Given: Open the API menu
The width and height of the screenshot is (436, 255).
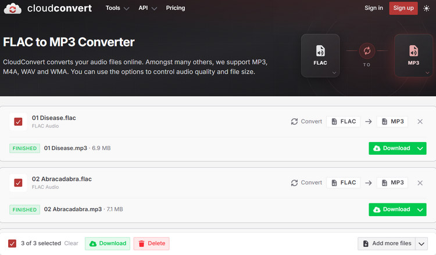Looking at the screenshot, I should (148, 8).
